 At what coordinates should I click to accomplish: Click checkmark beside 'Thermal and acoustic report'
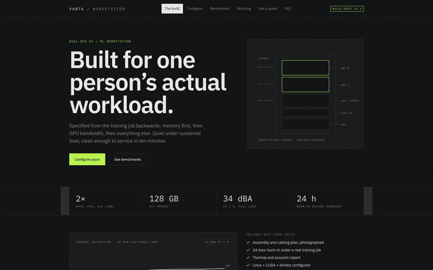tap(248, 258)
